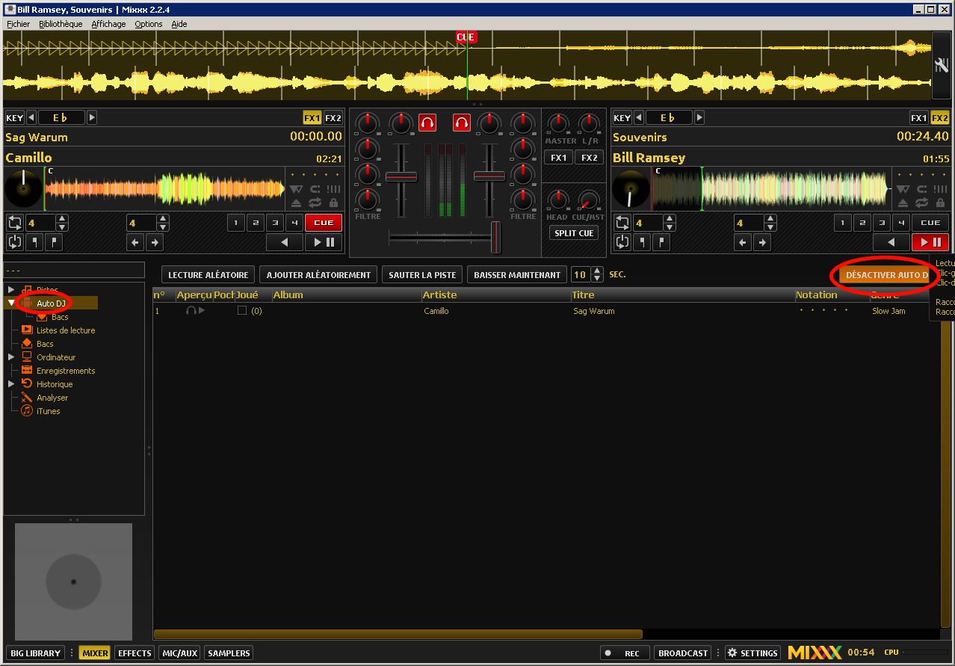
Task: Enable Split Cue mode
Action: (574, 233)
